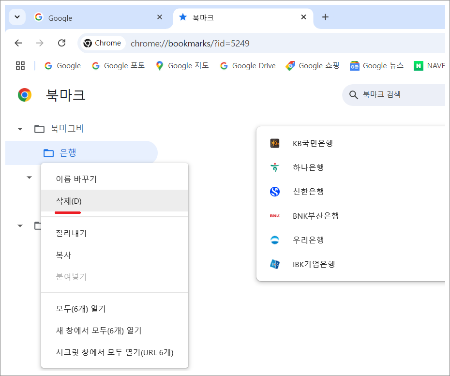Click the Chrome logo beside 북마크 title
Viewport: 450px width, 376px height.
[25, 95]
